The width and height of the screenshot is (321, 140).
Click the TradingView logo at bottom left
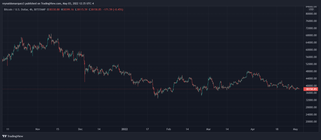(13, 136)
